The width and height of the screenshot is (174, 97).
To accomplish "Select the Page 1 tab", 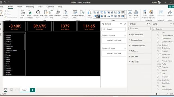I will tap(25, 90).
